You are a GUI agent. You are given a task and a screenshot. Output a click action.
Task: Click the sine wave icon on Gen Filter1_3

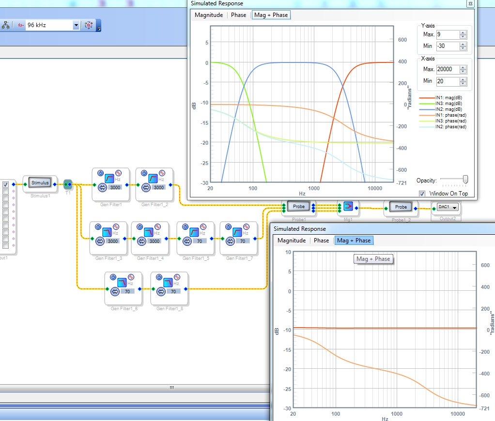click(x=116, y=226)
